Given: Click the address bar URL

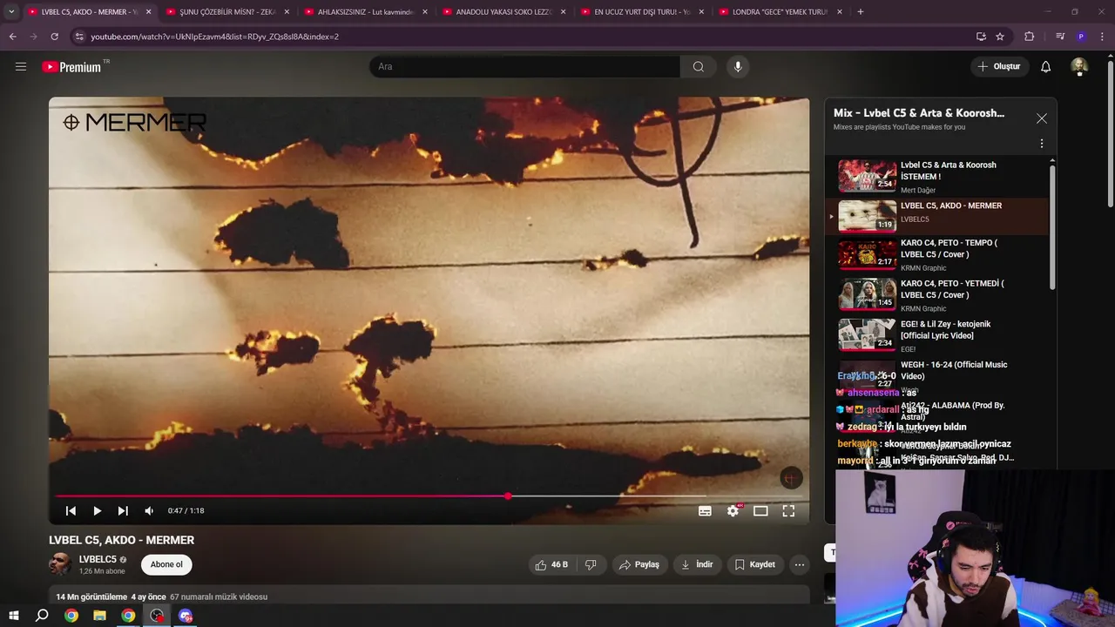Looking at the screenshot, I should point(214,37).
